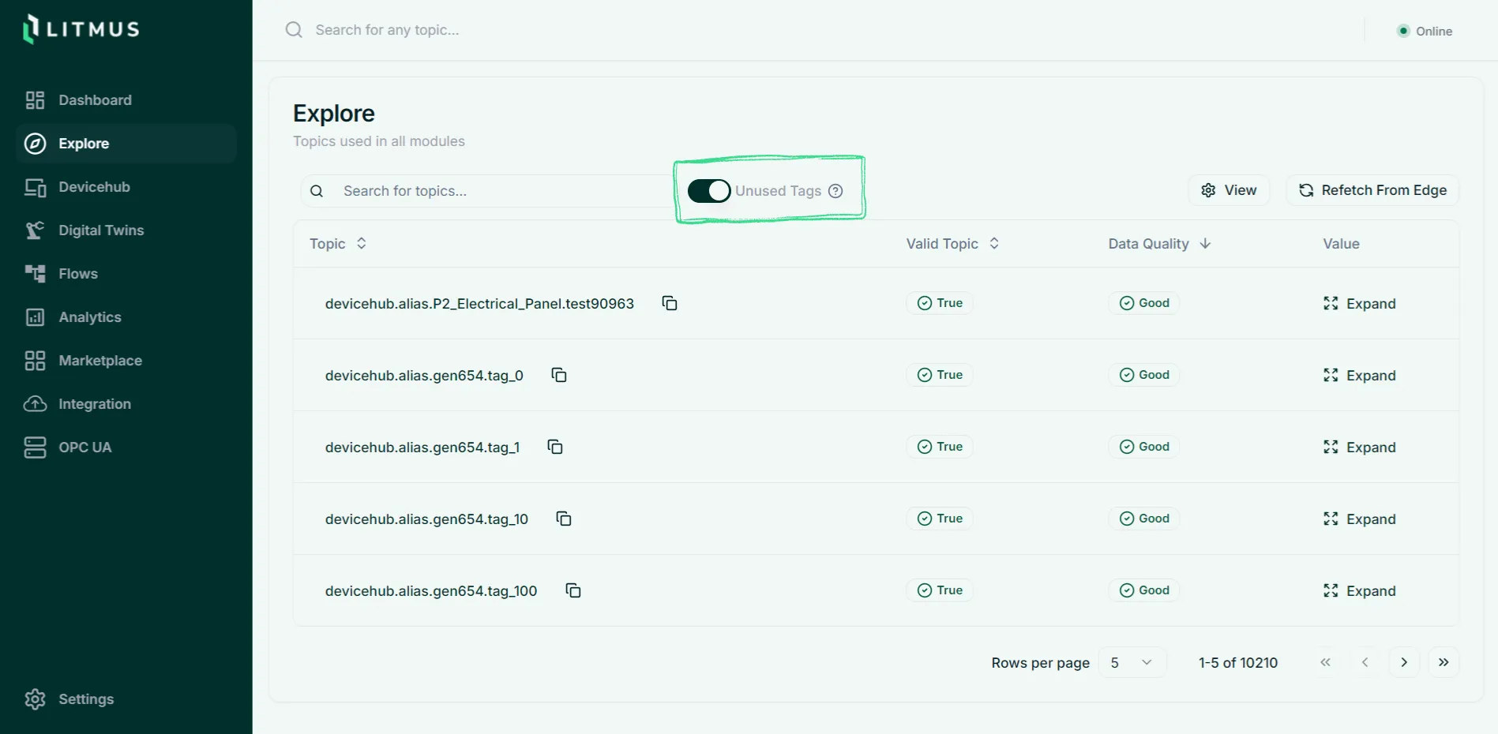Sort by Valid Topic column

(953, 244)
